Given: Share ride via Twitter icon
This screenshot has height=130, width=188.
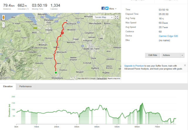Looking at the screenshot, I should click(x=107, y=9).
